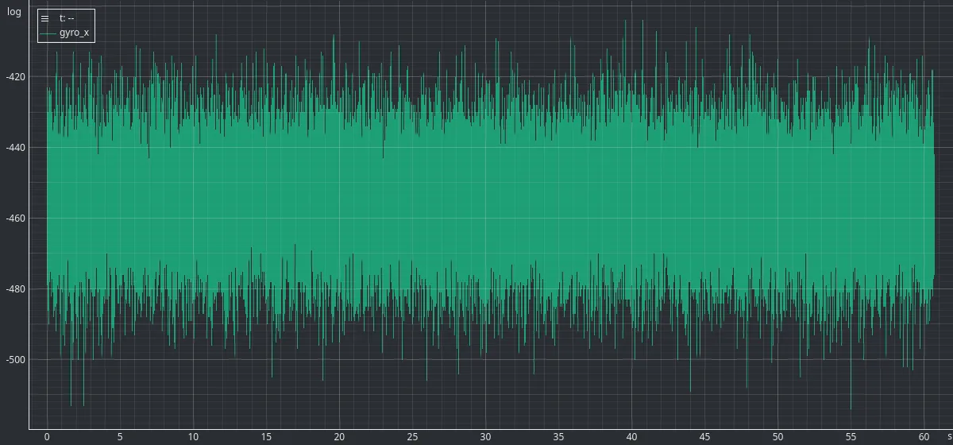953x445 pixels.
Task: Click the 30 x-axis tick label
Action: pos(485,437)
